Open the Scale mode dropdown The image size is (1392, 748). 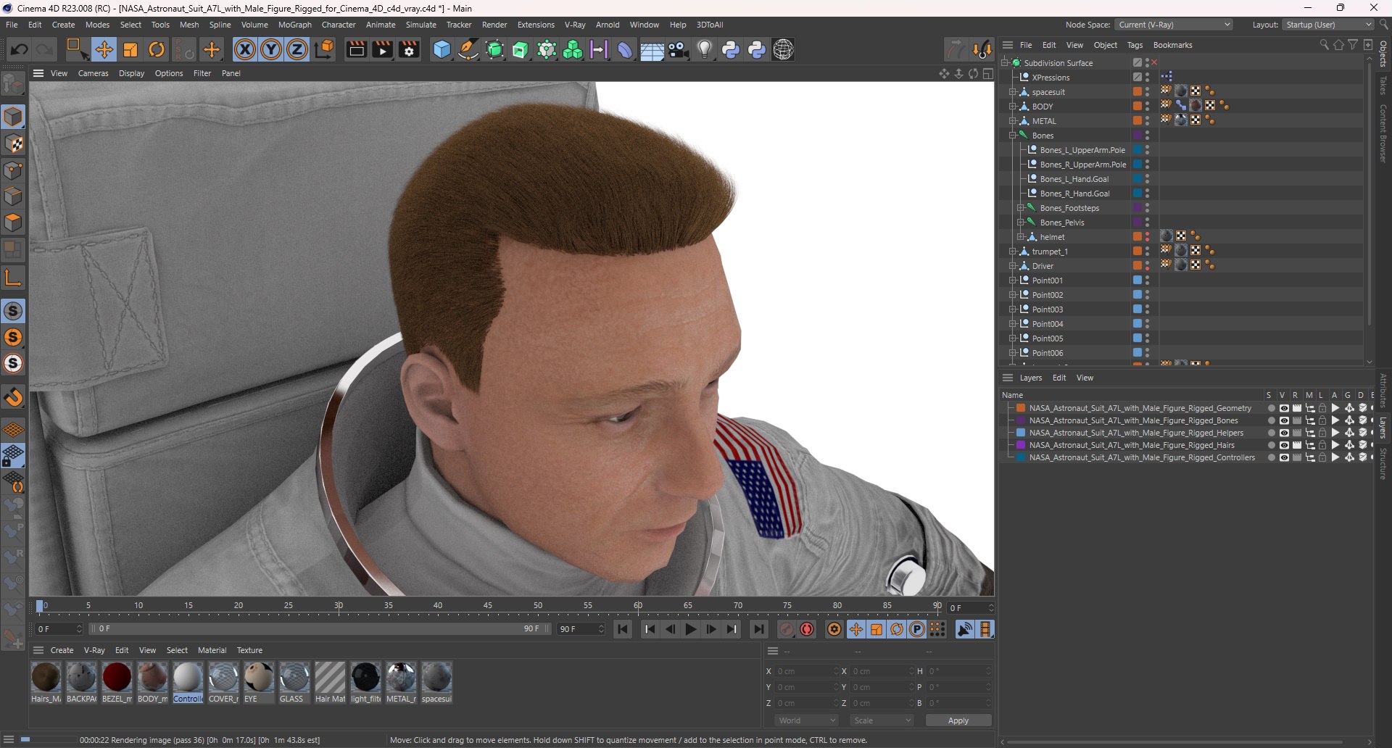(882, 720)
